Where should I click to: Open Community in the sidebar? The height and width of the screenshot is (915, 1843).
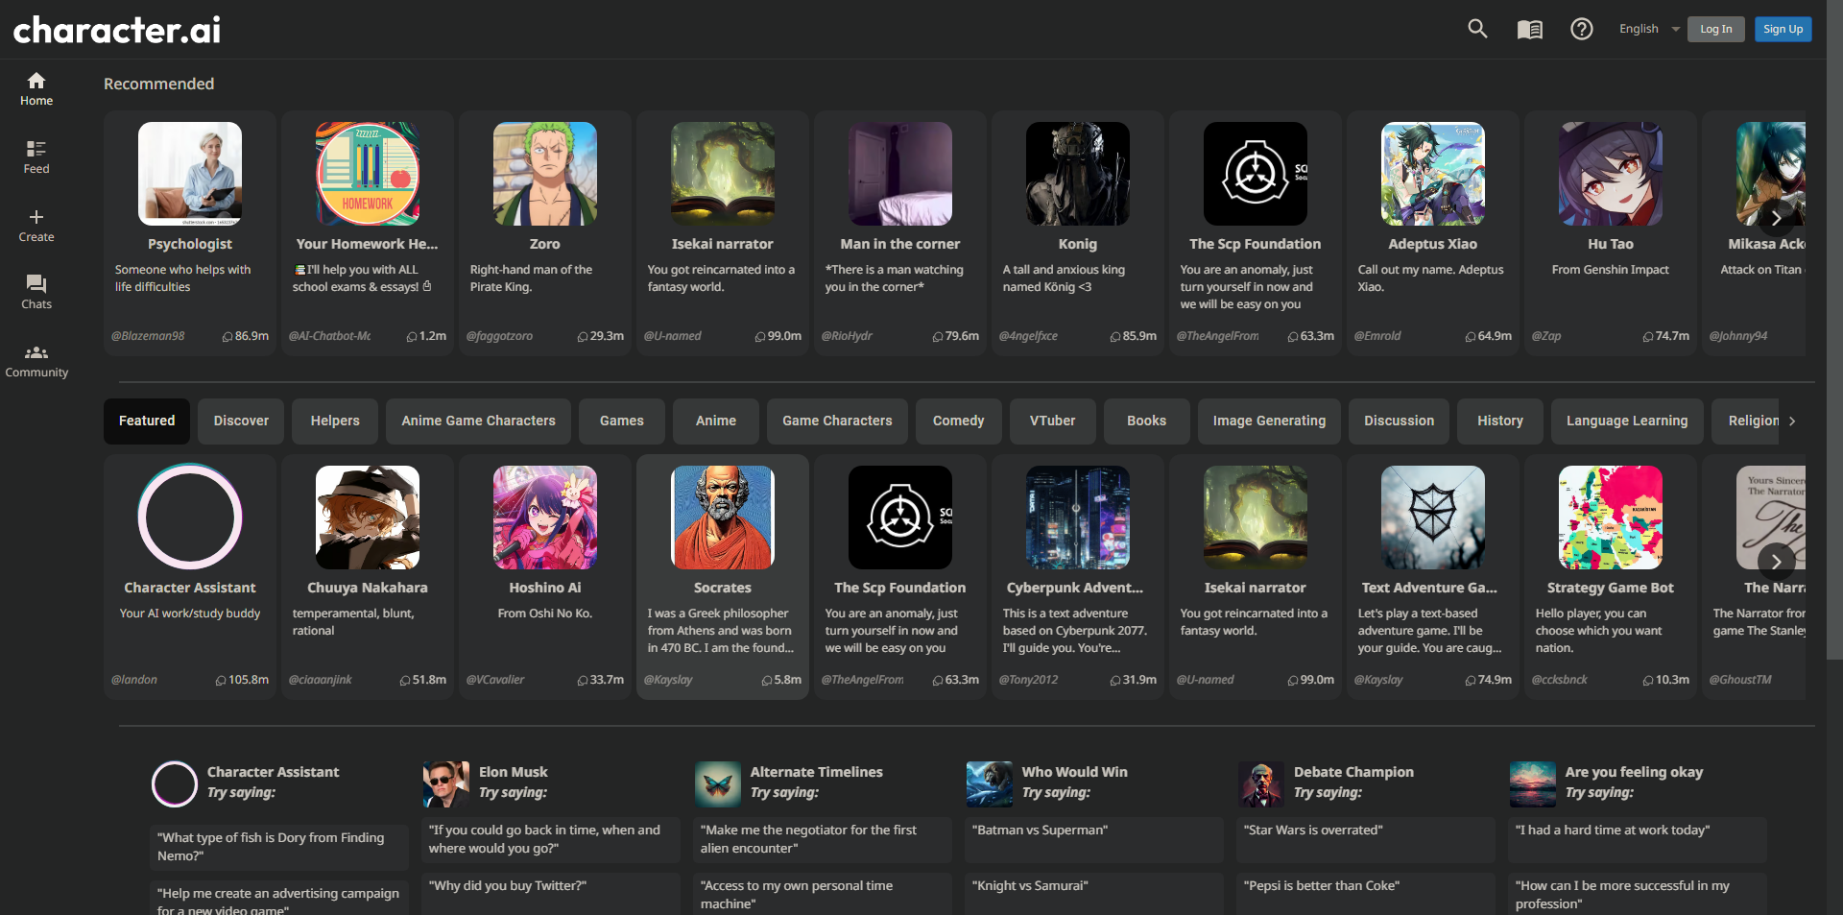(36, 361)
